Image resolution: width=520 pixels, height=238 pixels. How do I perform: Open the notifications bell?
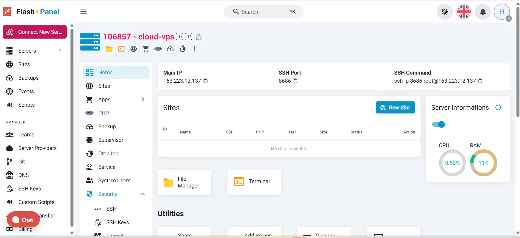pyautogui.click(x=483, y=12)
